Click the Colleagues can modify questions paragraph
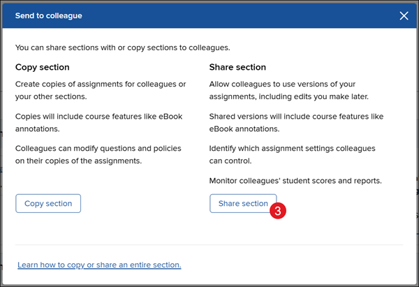Screen dimensions: 419x287 (98, 154)
